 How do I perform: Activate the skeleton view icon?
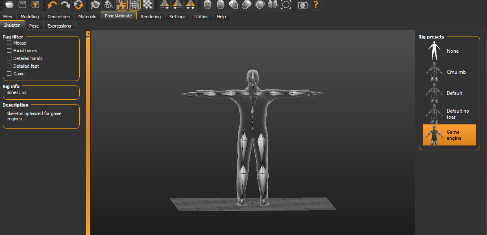tap(121, 5)
